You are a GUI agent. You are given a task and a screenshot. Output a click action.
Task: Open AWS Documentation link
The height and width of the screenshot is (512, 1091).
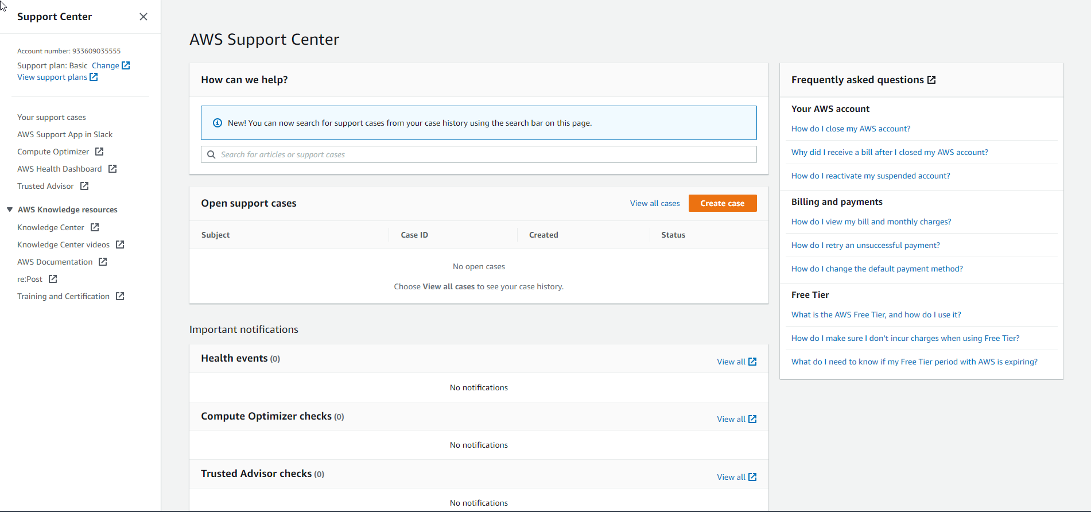tap(55, 262)
